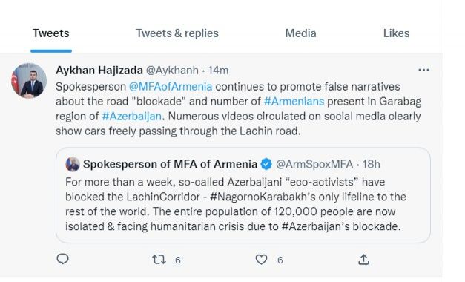Open the quoted tweet text body
Screen dimensions: 465x282
236,204
